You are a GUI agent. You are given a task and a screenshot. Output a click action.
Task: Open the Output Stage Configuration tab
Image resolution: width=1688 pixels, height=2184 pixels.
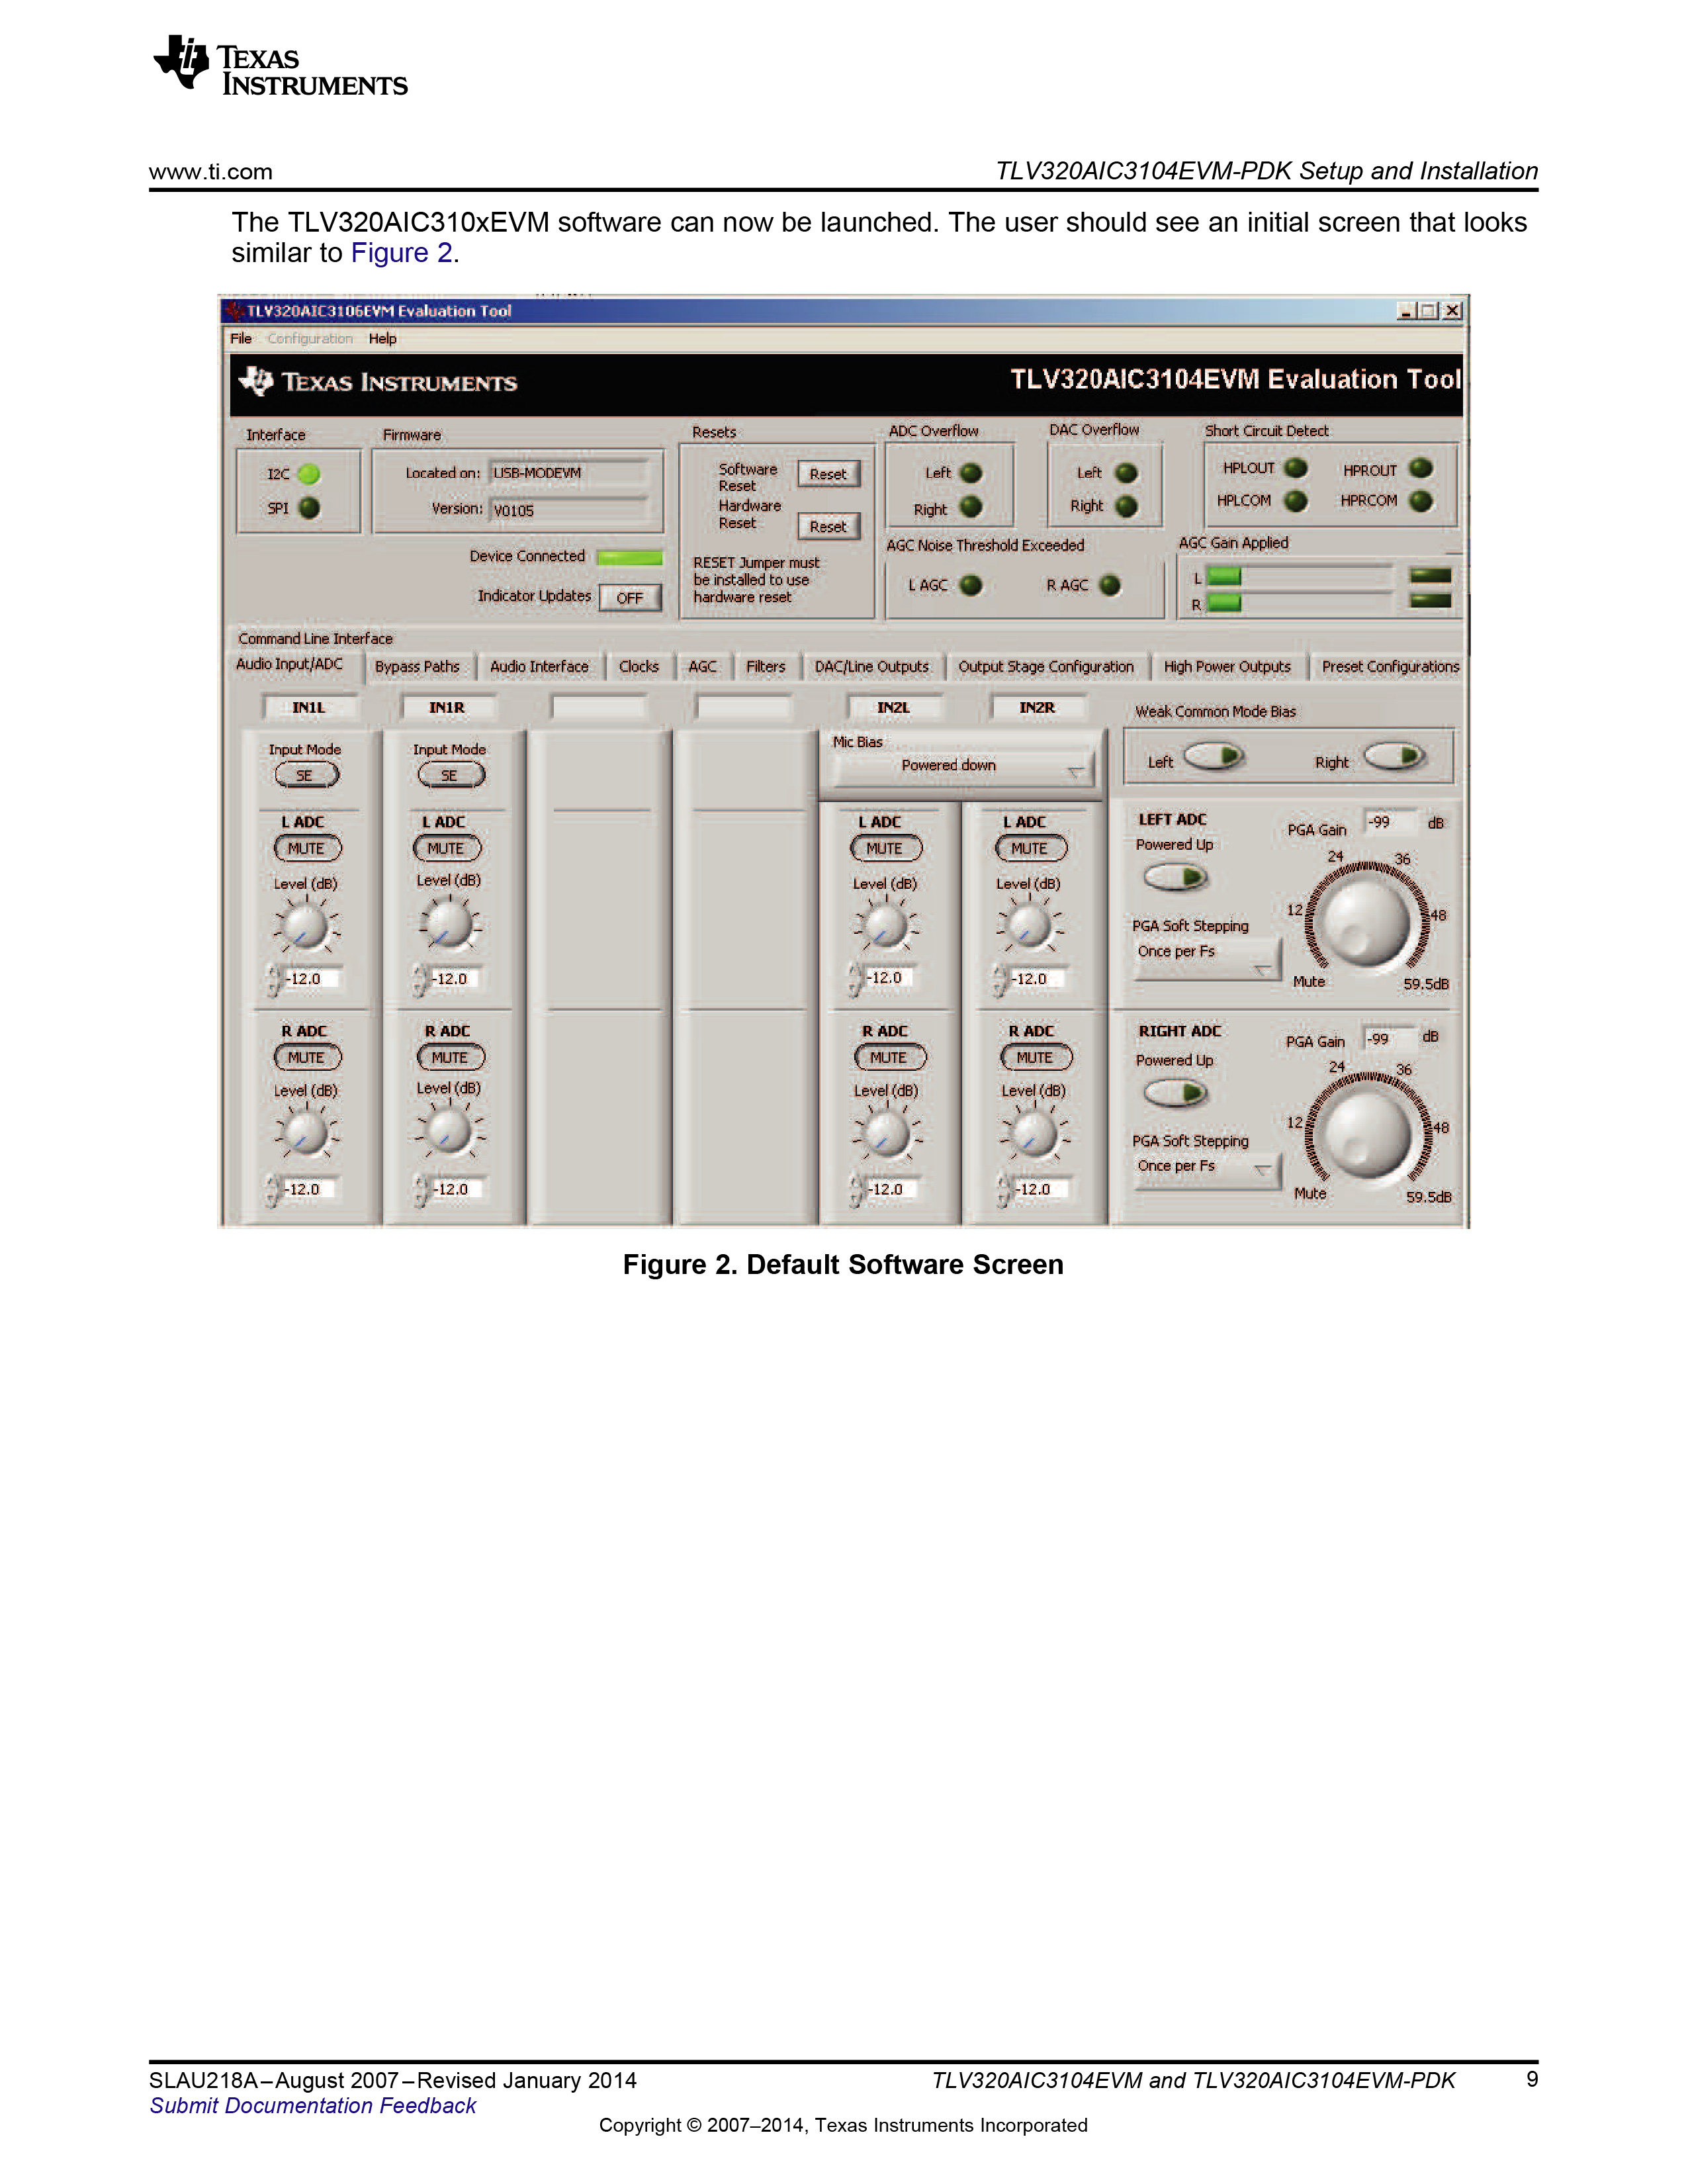[1046, 667]
